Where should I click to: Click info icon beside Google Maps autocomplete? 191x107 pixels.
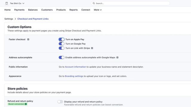pos(117,57)
